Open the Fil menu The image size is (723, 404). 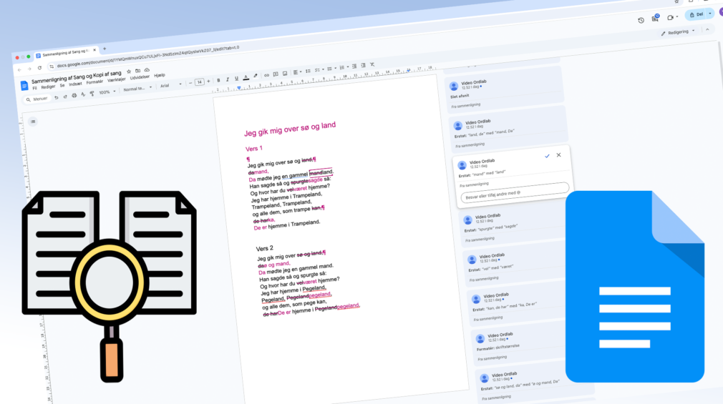click(34, 88)
